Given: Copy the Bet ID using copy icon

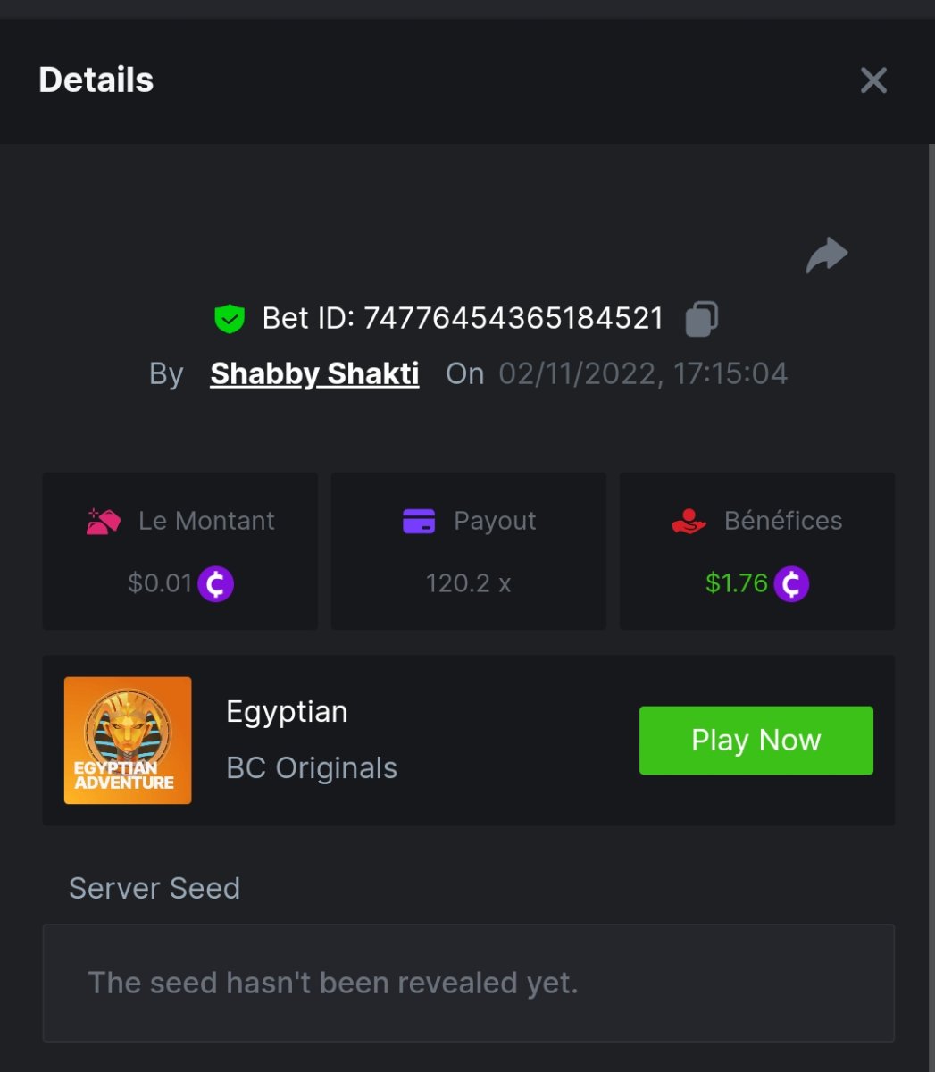Looking at the screenshot, I should pyautogui.click(x=701, y=319).
